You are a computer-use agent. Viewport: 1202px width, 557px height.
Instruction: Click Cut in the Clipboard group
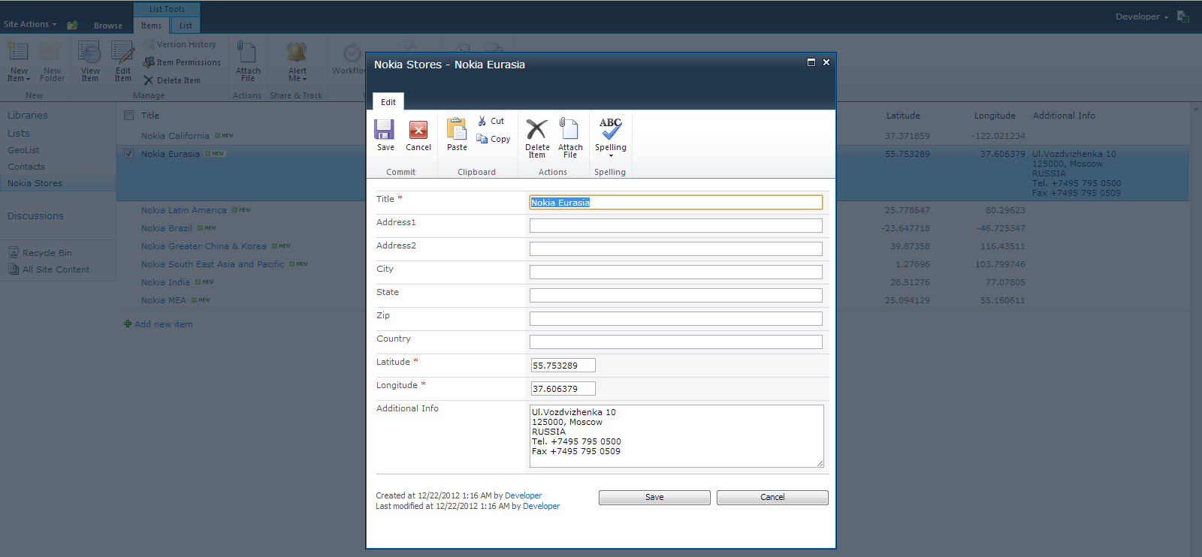(x=491, y=121)
